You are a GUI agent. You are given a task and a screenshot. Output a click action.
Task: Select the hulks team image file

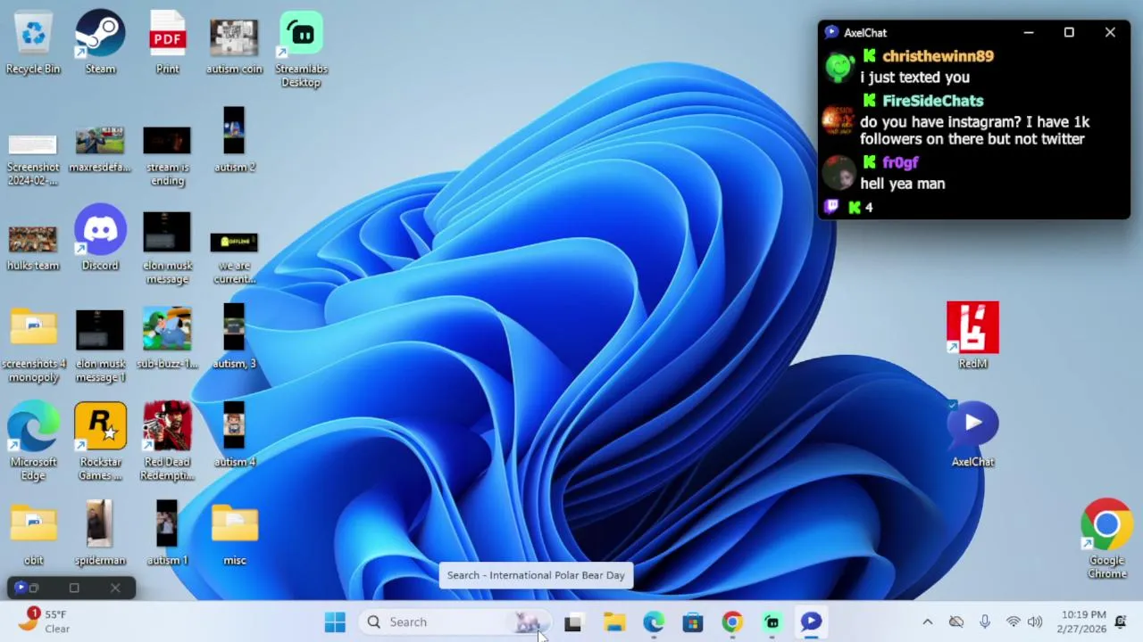tap(33, 248)
